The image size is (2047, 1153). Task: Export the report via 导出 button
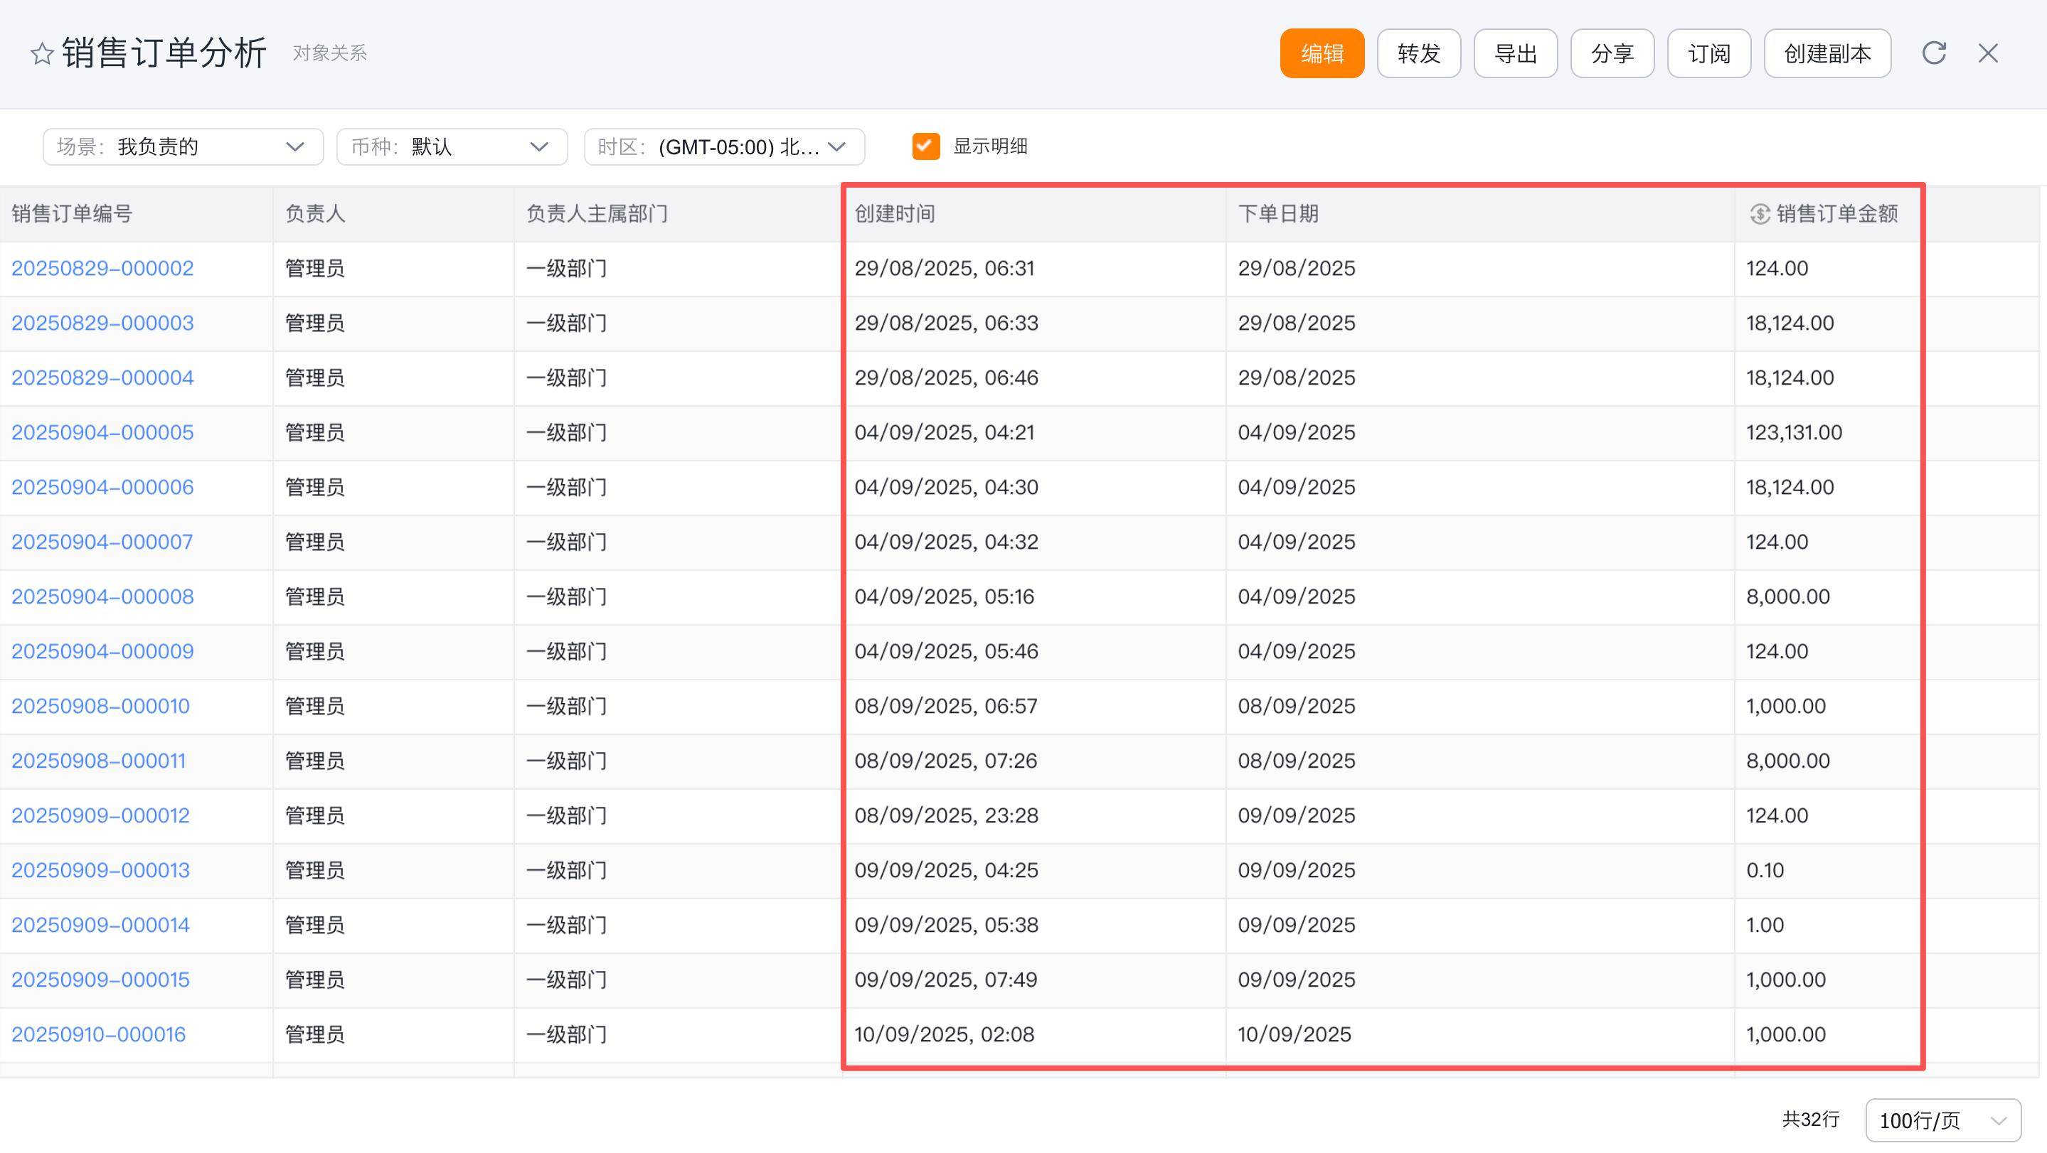[x=1516, y=53]
